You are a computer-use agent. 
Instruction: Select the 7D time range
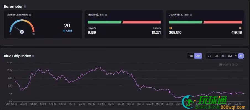(217, 56)
